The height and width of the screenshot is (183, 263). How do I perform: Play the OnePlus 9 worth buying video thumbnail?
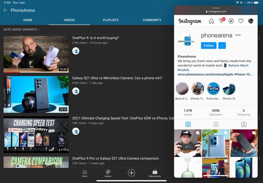(36, 54)
